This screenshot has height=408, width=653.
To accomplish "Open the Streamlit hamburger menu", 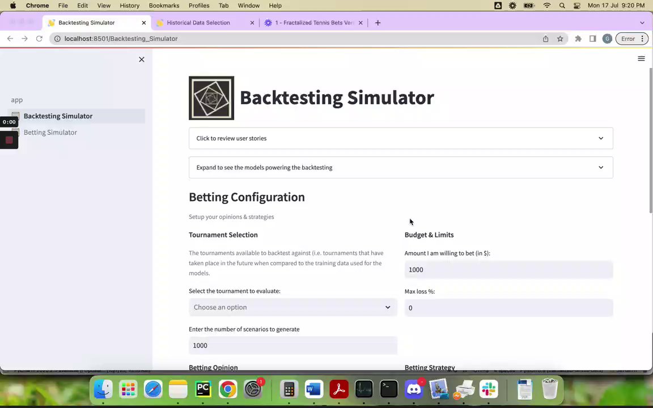I will pos(641,59).
